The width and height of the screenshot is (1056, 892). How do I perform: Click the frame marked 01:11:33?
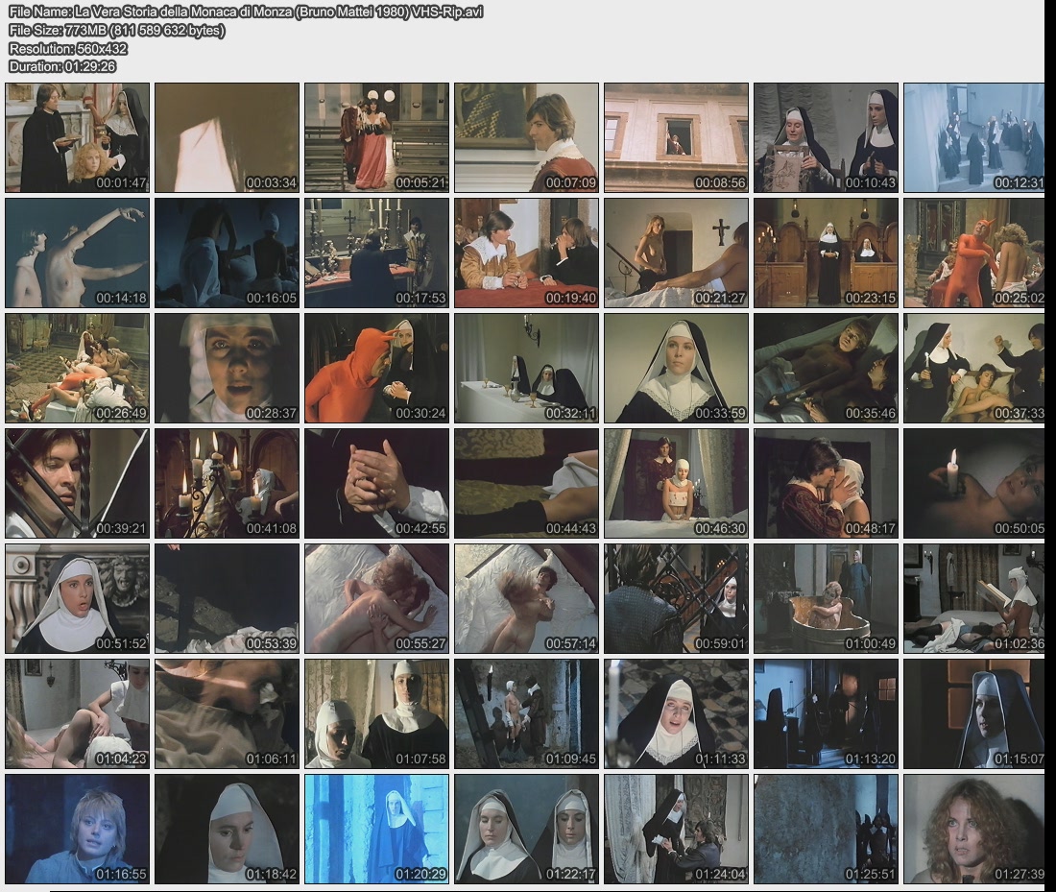(x=676, y=713)
